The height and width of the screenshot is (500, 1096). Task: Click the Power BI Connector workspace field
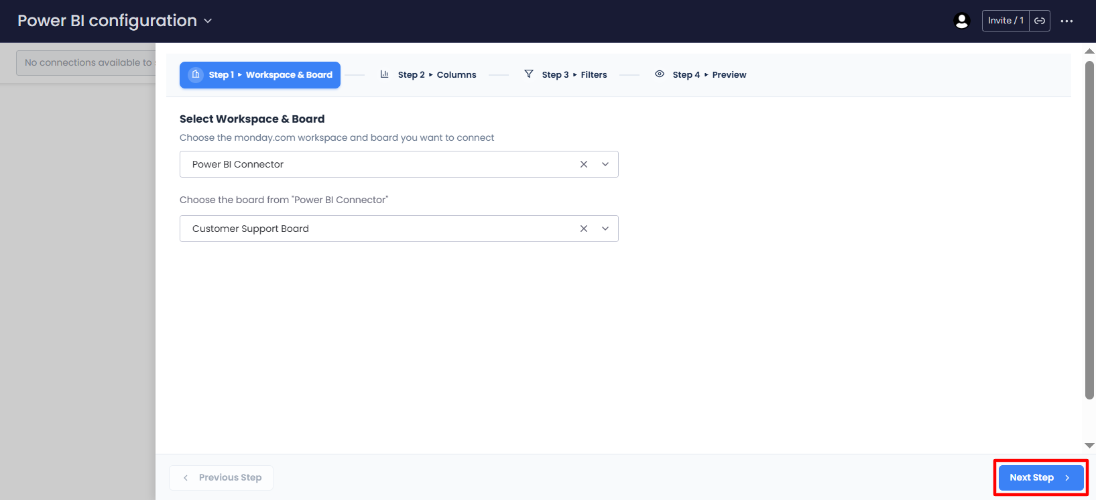tap(399, 164)
